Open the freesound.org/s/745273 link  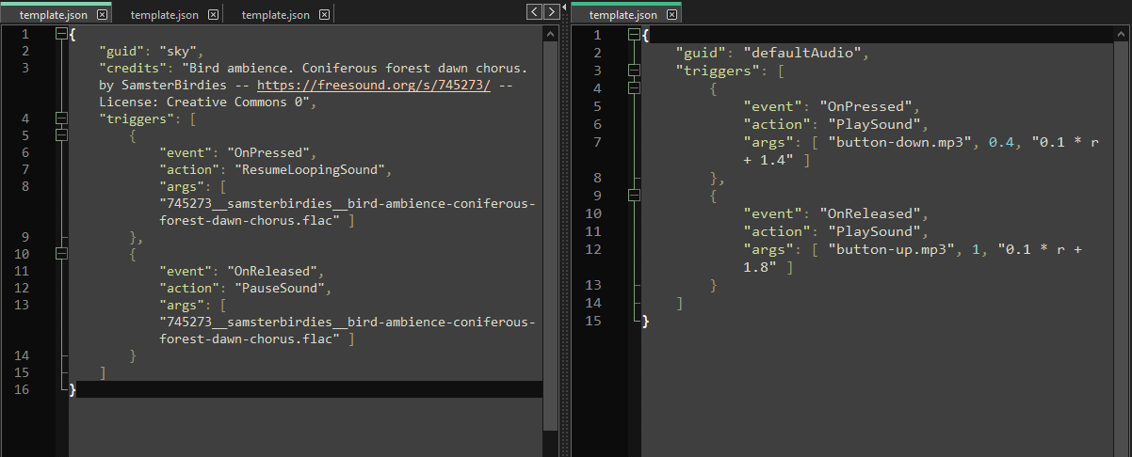pyautogui.click(x=374, y=86)
